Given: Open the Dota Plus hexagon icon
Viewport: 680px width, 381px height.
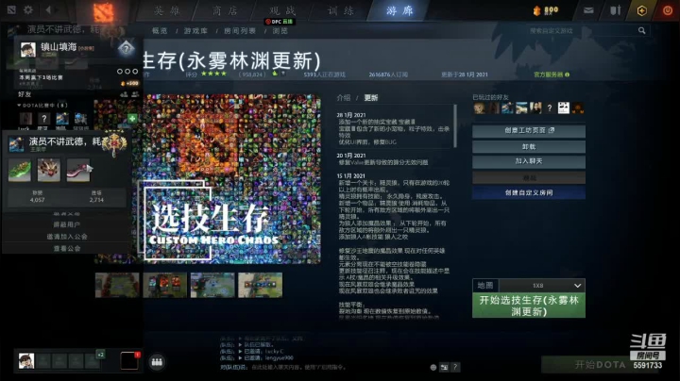Looking at the screenshot, I should [642, 10].
